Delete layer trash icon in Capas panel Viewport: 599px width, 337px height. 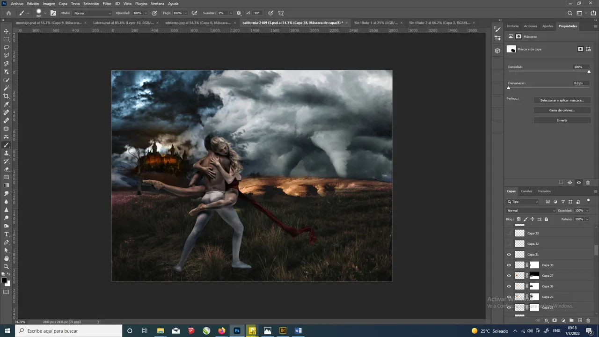[588, 321]
